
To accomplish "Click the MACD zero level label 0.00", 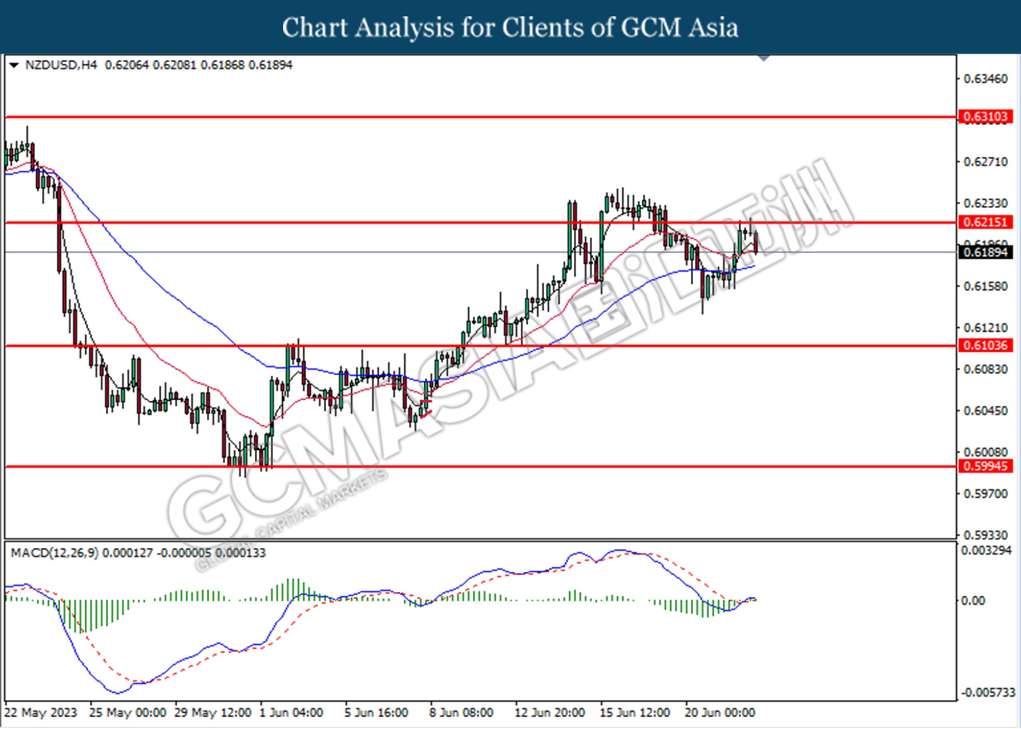I will point(973,601).
